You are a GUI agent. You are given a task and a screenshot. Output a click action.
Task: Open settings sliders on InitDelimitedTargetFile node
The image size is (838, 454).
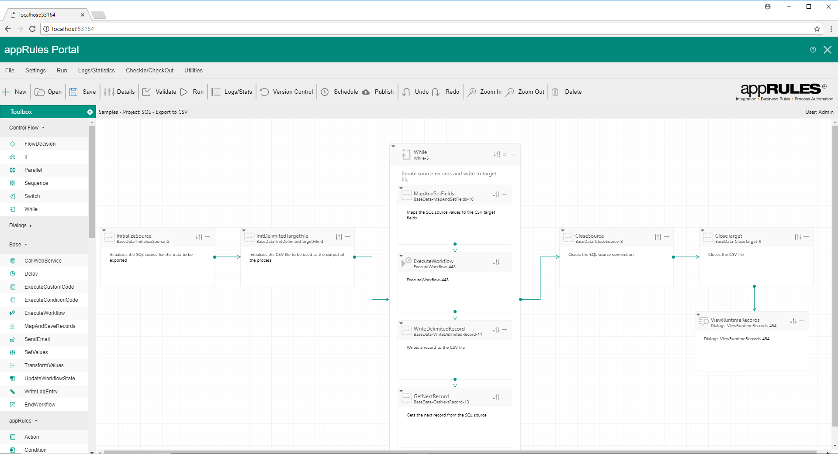coord(339,237)
